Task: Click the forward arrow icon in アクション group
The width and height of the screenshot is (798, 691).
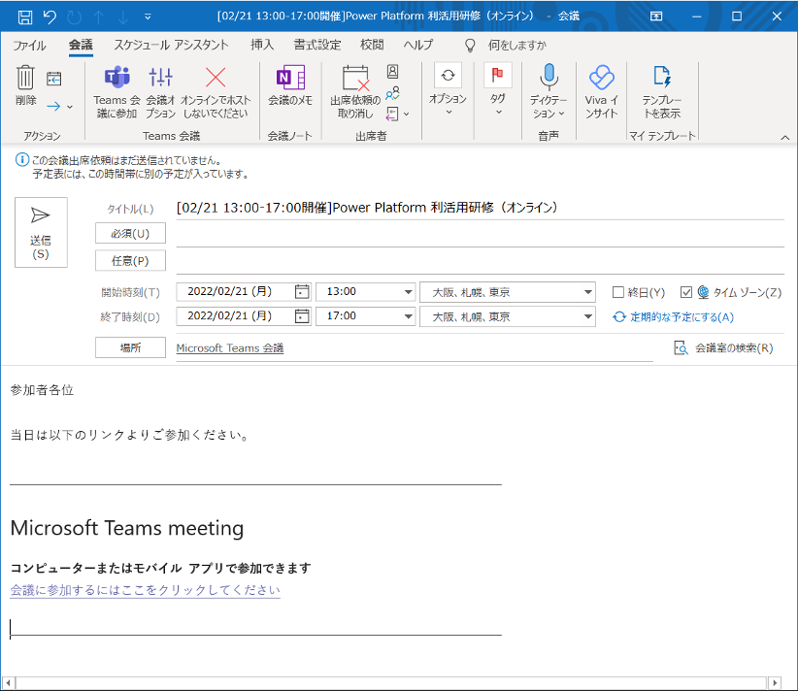Action: click(x=53, y=106)
